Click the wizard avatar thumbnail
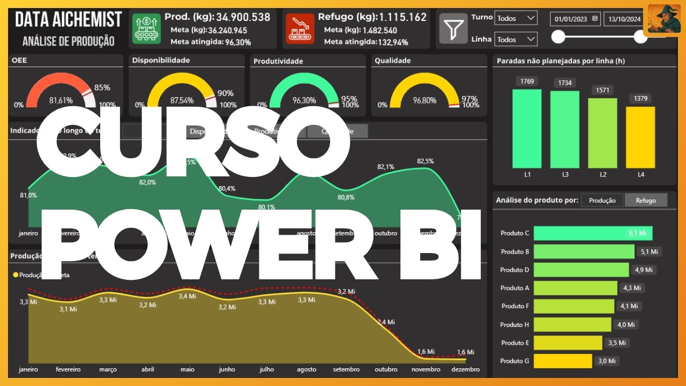 coord(665,19)
